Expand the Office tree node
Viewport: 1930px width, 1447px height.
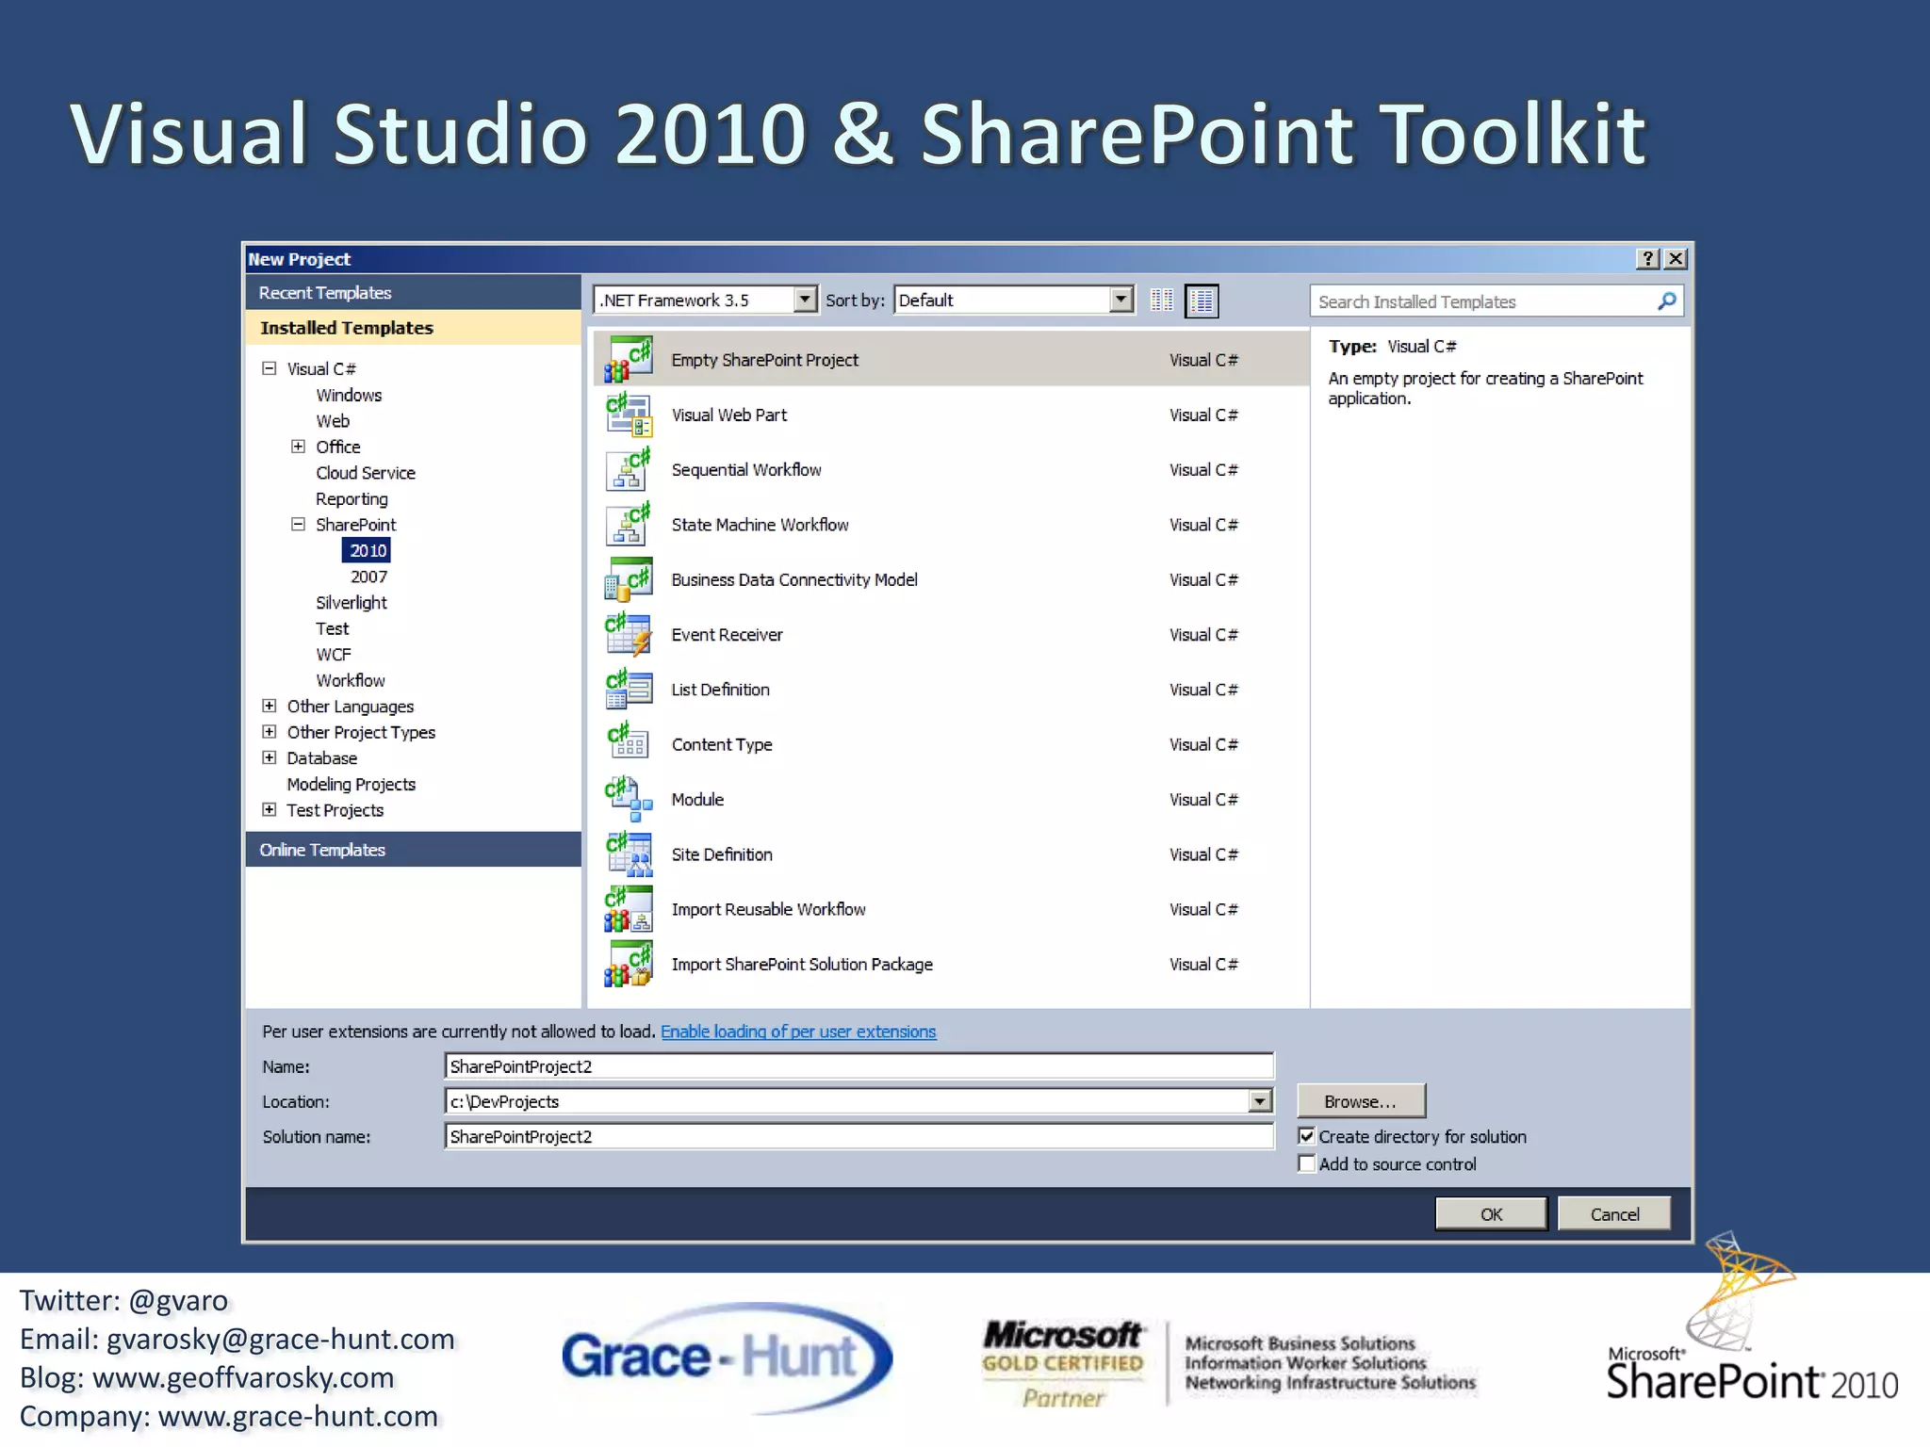pos(298,447)
